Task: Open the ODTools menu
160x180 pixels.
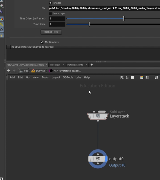Action: (x=68, y=77)
